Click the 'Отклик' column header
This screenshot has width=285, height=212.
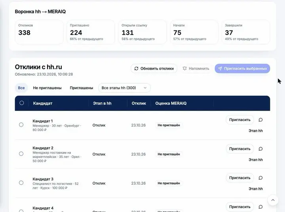coord(139,103)
